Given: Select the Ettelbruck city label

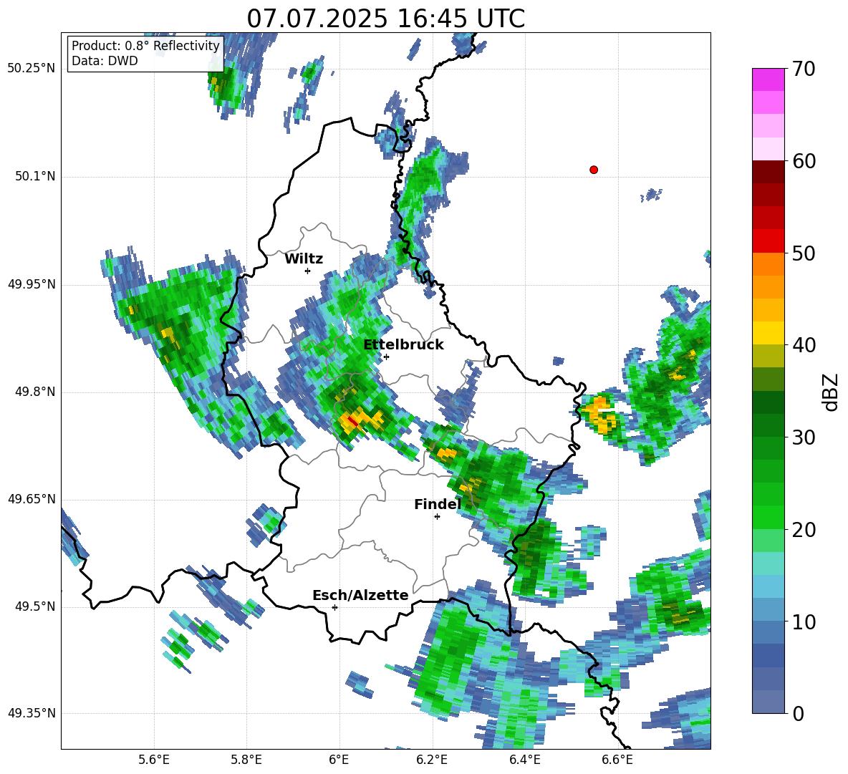Looking at the screenshot, I should pyautogui.click(x=403, y=345).
